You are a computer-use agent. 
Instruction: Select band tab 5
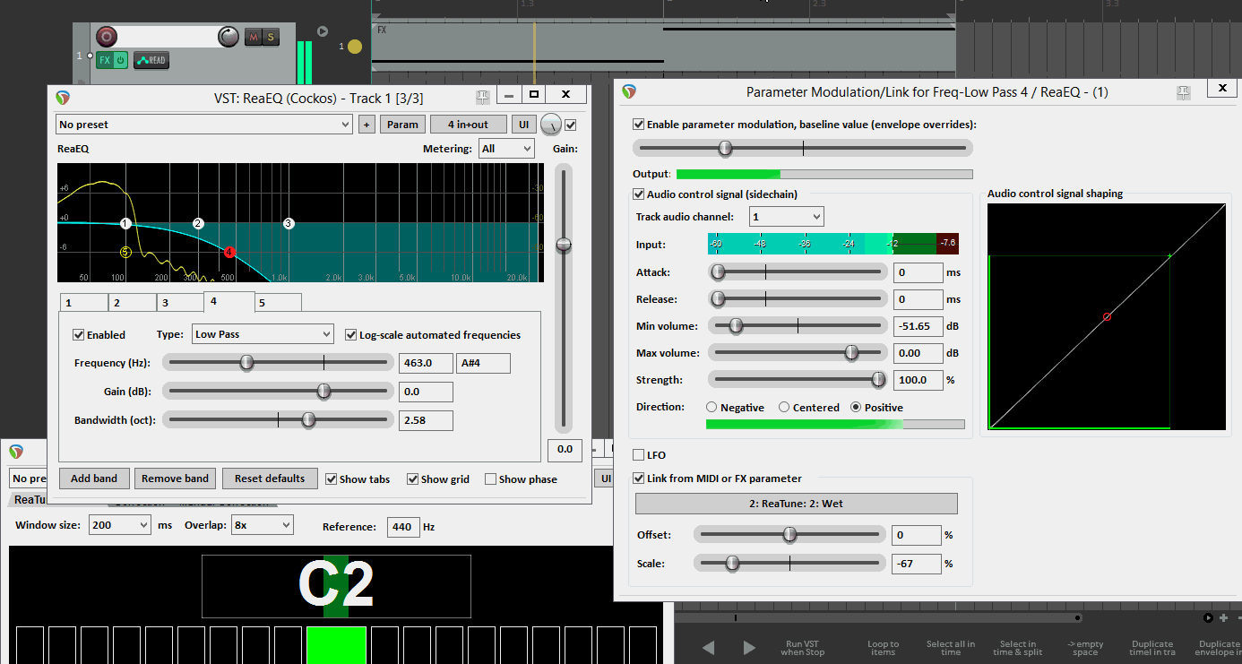click(x=277, y=303)
